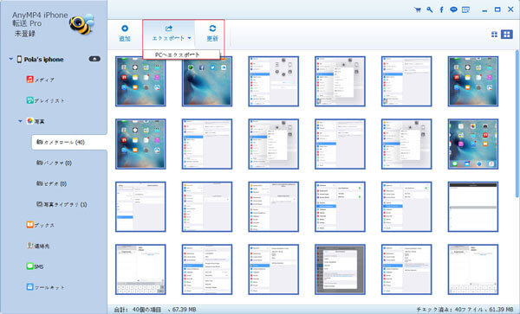Select the dark gray dialog screenshot thumbnail
The image size is (520, 314).
coord(340,269)
